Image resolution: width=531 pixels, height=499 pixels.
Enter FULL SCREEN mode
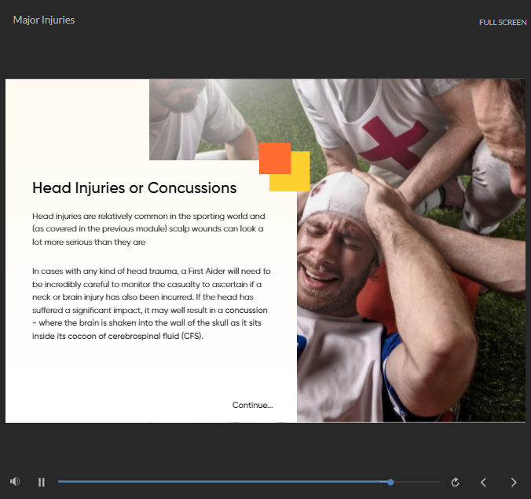coord(503,23)
